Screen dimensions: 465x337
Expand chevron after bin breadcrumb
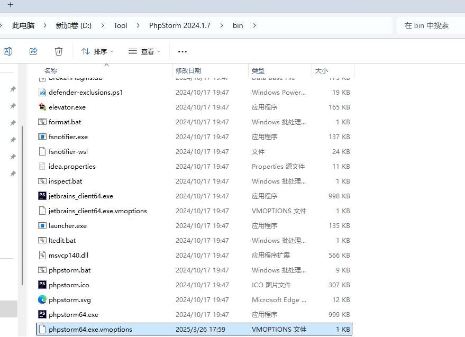point(254,25)
